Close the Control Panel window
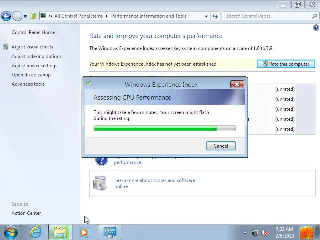Viewport: 320px width, 240px height. pyautogui.click(x=312, y=5)
